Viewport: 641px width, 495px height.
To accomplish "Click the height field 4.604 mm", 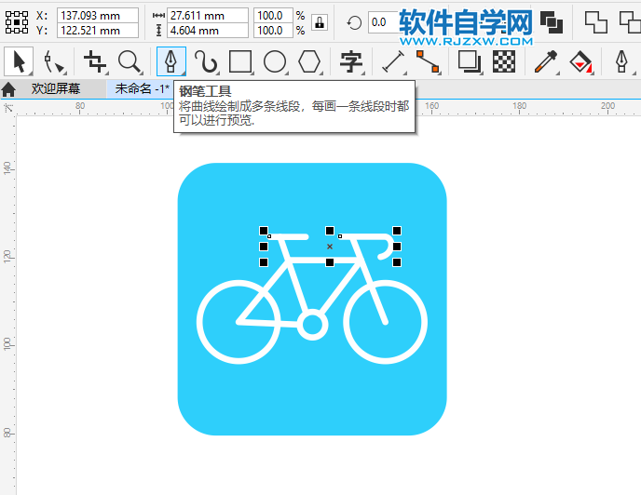I will 207,31.
